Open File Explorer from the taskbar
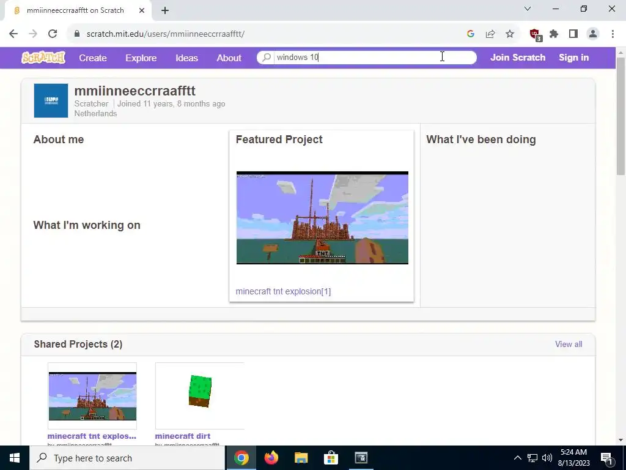This screenshot has height=470, width=626. pos(301,458)
